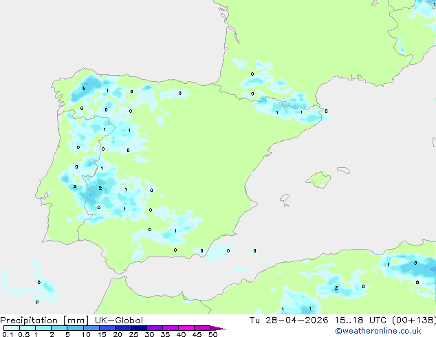This screenshot has height=337, width=436.
Task: Click the legend label '0.1'
Action: pyautogui.click(x=8, y=334)
